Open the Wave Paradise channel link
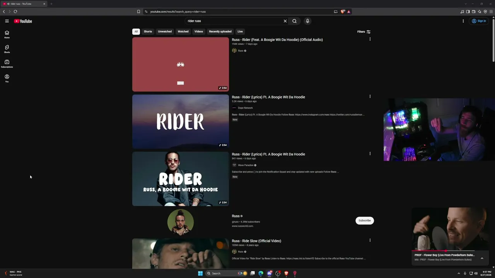The image size is (495, 278). (x=246, y=165)
